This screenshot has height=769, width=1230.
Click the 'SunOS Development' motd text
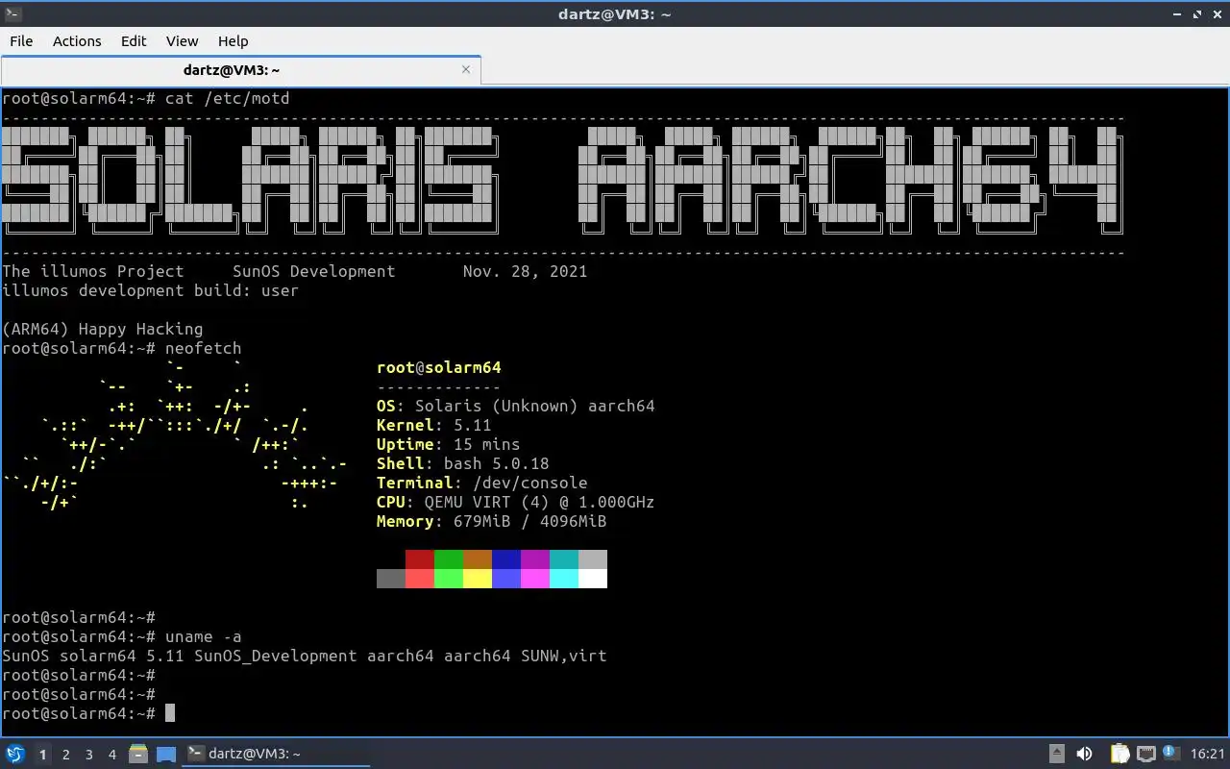pyautogui.click(x=314, y=271)
